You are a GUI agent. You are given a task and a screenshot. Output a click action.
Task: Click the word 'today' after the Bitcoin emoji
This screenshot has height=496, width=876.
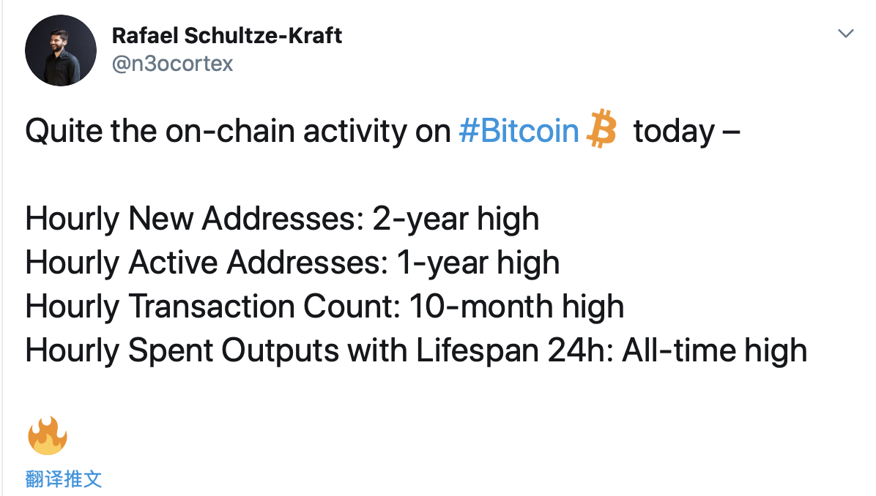coord(674,132)
